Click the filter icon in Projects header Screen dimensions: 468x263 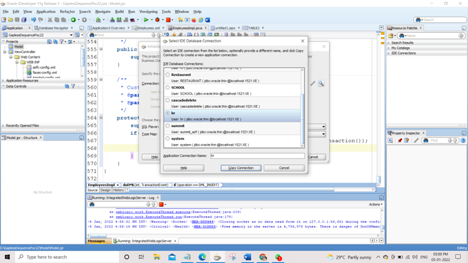click(x=61, y=41)
